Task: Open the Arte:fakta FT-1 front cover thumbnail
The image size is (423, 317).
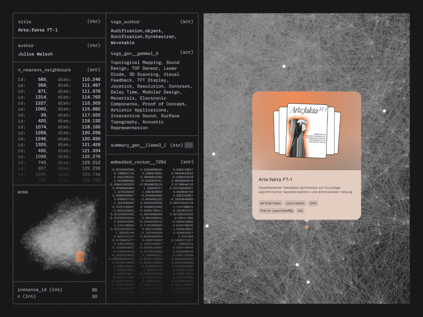Action: click(307, 131)
